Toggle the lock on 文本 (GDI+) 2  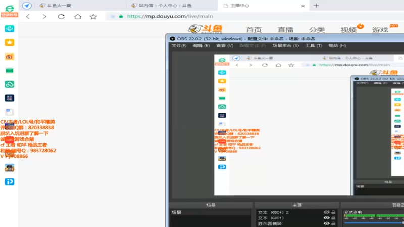tap(333, 212)
